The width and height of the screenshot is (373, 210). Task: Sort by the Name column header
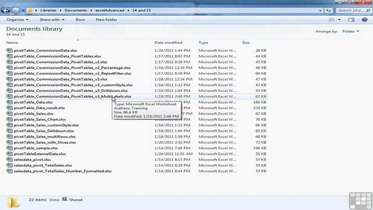pos(79,43)
